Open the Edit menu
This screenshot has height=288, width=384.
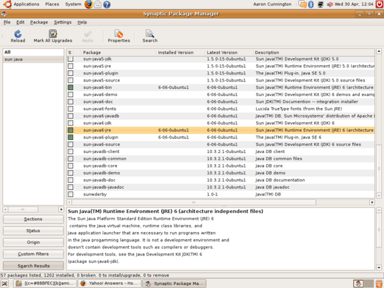(x=20, y=22)
